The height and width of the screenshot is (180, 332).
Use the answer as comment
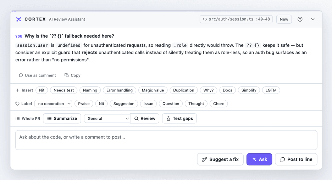[37, 75]
